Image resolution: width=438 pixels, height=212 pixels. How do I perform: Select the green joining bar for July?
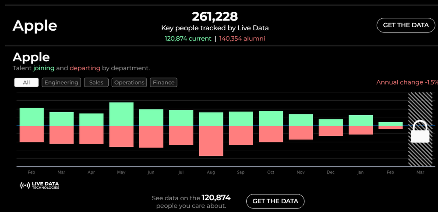(x=181, y=118)
